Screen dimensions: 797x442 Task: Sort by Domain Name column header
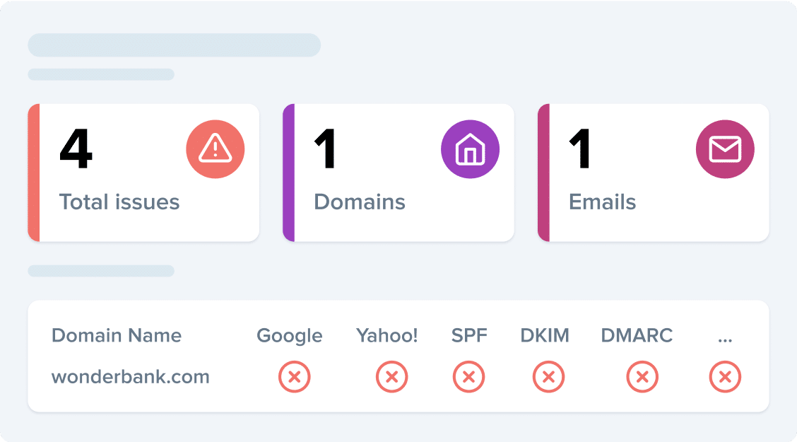click(117, 336)
